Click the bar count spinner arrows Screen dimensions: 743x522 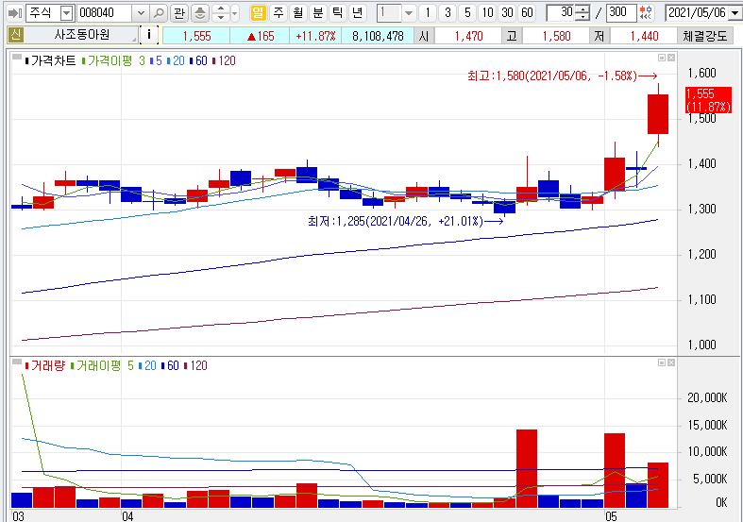click(583, 13)
